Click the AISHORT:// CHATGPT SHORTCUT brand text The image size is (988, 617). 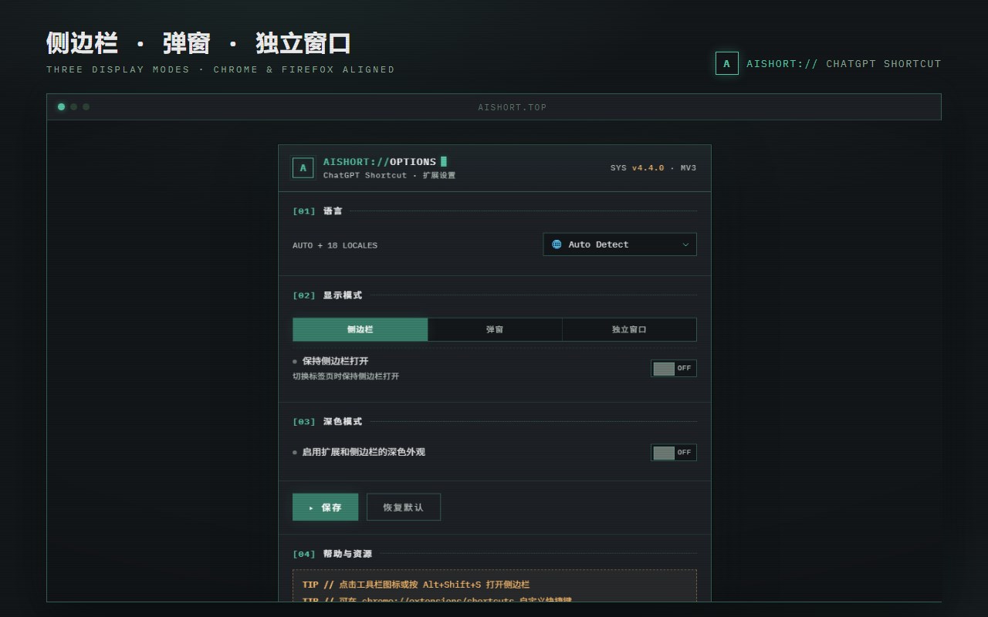tap(844, 64)
